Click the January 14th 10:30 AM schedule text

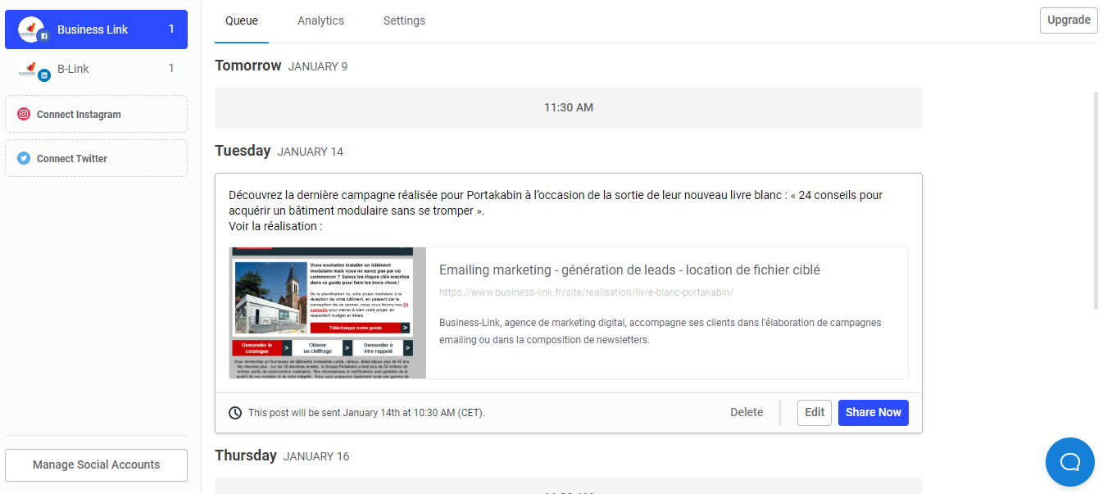pyautogui.click(x=366, y=413)
